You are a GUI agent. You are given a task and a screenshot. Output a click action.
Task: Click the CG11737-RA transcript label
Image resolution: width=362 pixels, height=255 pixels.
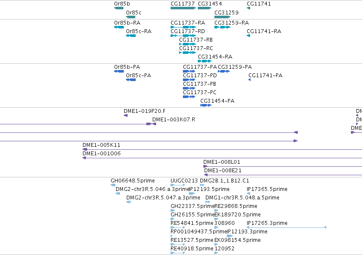tap(188, 23)
